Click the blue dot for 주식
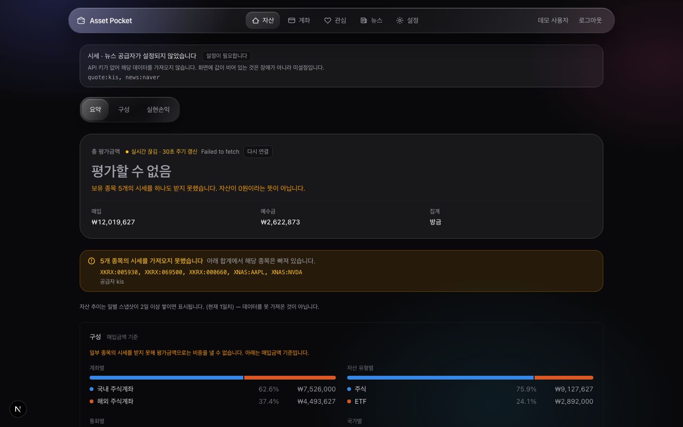The width and height of the screenshot is (683, 427). point(349,389)
